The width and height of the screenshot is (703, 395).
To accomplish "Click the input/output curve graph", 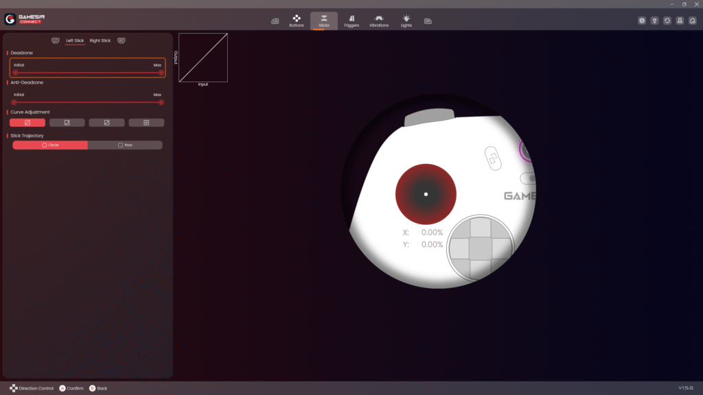I will click(x=203, y=58).
